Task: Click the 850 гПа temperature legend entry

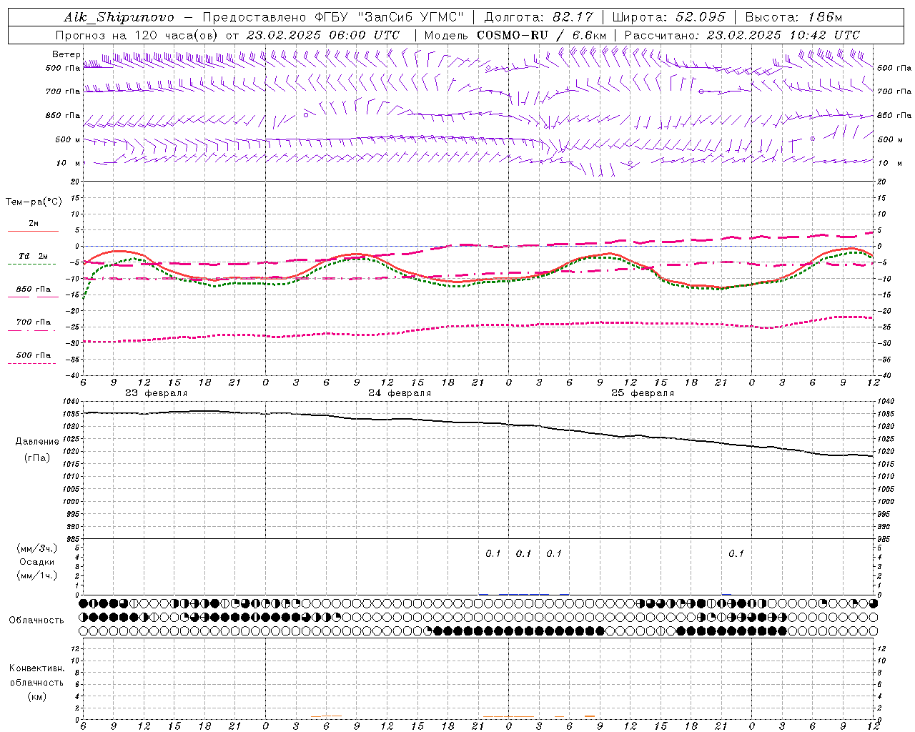Action: [x=34, y=290]
